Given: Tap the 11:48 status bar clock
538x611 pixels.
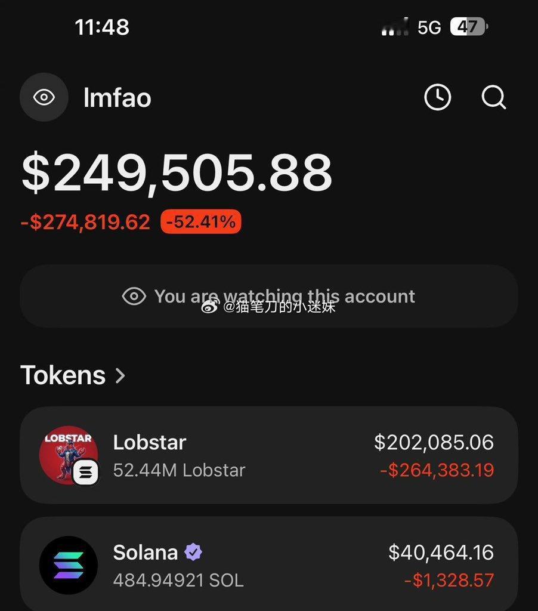Looking at the screenshot, I should pos(102,27).
